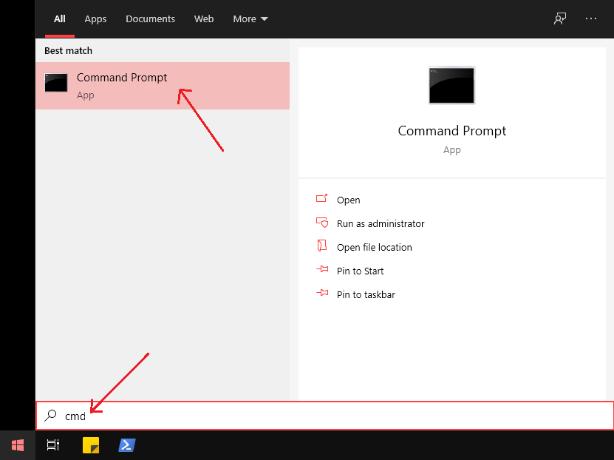Click Open in the Command Prompt actions
This screenshot has height=460, width=614.
point(348,200)
